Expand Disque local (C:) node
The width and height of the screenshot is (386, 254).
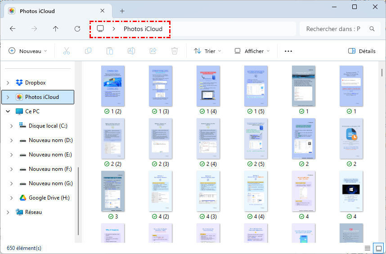pos(11,126)
